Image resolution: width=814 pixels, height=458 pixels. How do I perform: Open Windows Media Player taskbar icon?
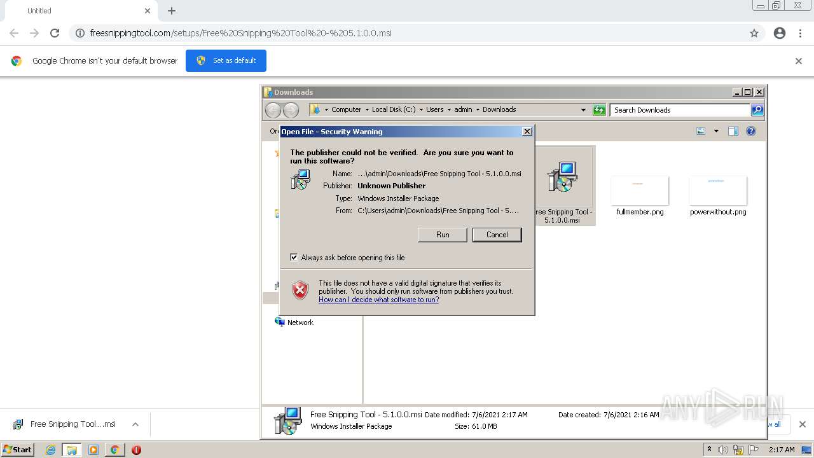pyautogui.click(x=93, y=450)
